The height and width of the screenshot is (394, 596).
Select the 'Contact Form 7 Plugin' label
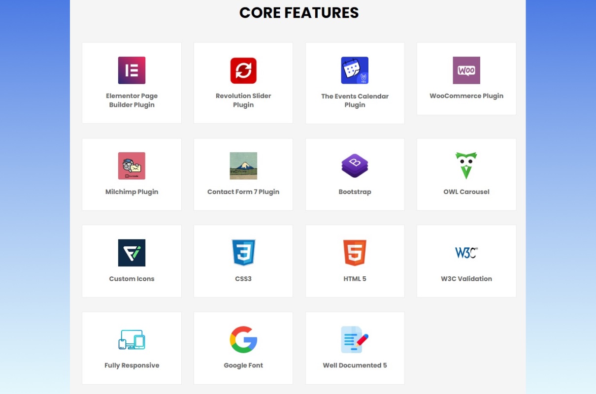click(243, 192)
